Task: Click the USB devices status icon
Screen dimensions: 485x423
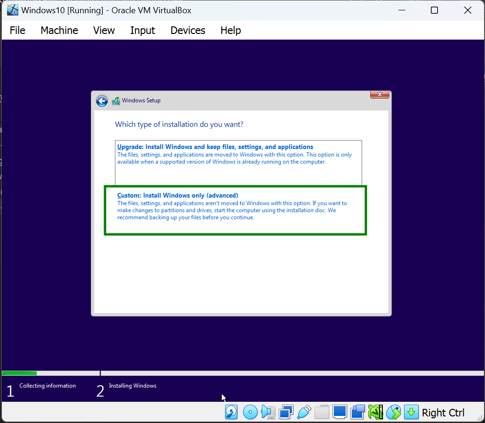Action: pos(304,412)
